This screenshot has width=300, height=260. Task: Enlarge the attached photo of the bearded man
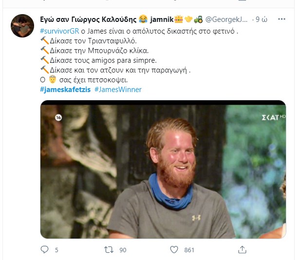[x=163, y=169]
